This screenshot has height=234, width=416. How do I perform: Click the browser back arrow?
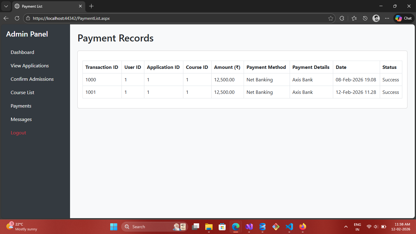(x=6, y=18)
